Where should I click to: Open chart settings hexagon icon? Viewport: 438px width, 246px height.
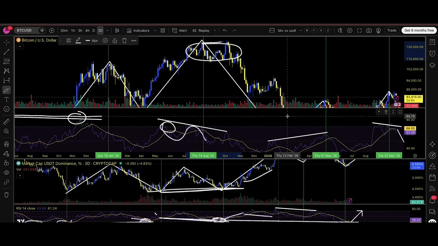[x=350, y=30]
